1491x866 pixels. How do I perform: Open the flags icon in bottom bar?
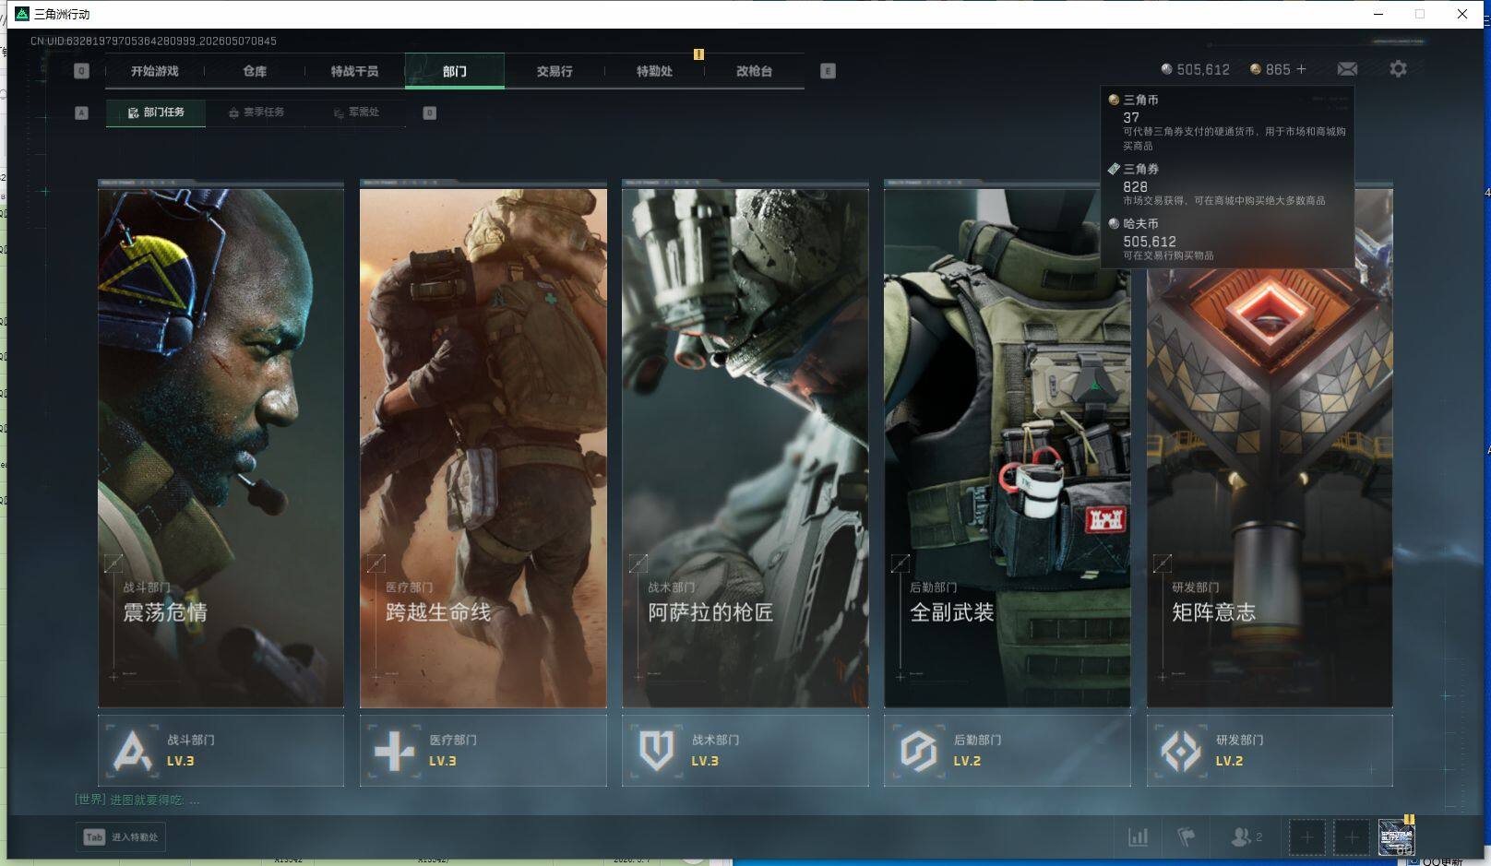(x=1187, y=837)
